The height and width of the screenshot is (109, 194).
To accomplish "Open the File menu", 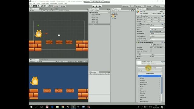I will coord(30,3).
